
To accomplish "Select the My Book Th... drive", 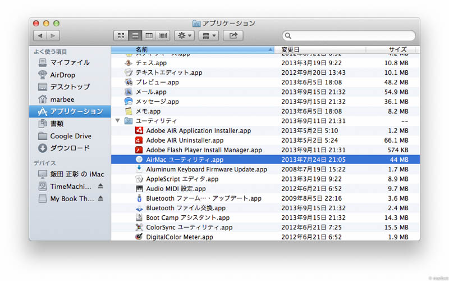I will coord(66,199).
